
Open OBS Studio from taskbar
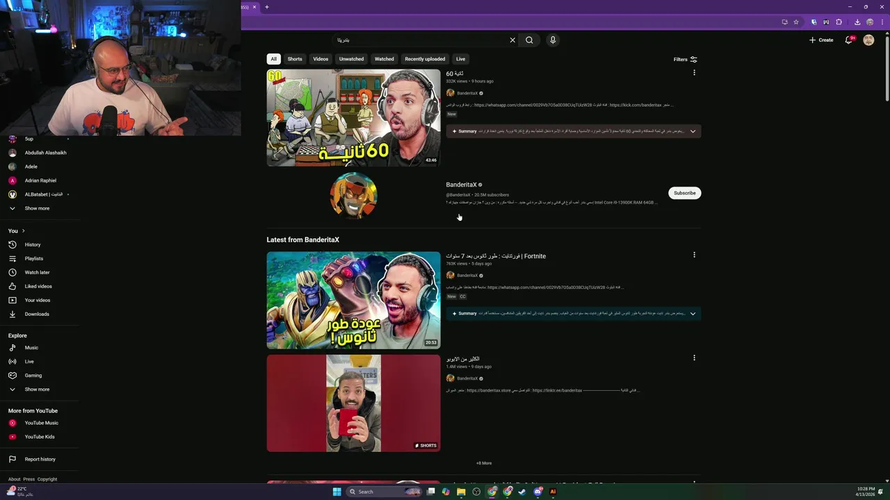tap(476, 492)
